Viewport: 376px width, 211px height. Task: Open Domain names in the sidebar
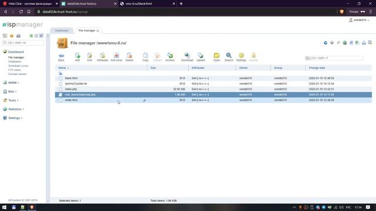pos(17,74)
